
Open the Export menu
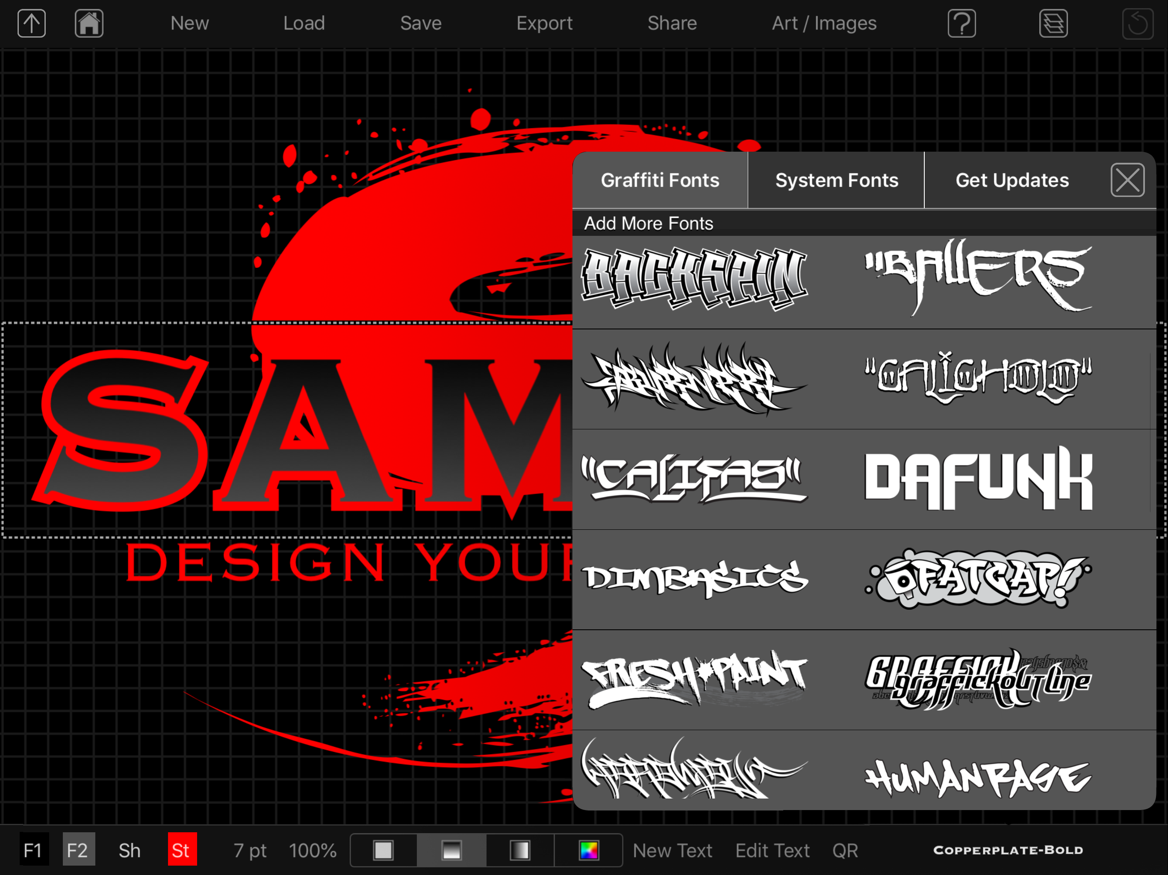(544, 23)
